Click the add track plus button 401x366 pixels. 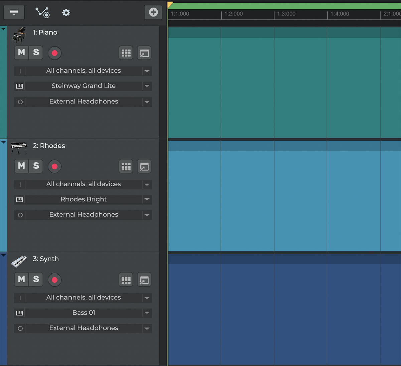pyautogui.click(x=153, y=12)
